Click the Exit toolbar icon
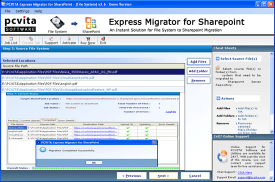Screen dimensions: 275x182 point(103,38)
